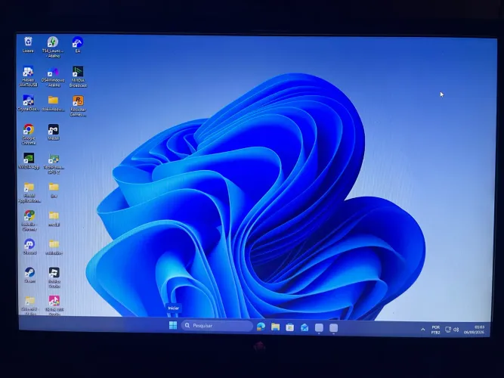
Task: Open the EA app shortcut
Action: pos(78,45)
